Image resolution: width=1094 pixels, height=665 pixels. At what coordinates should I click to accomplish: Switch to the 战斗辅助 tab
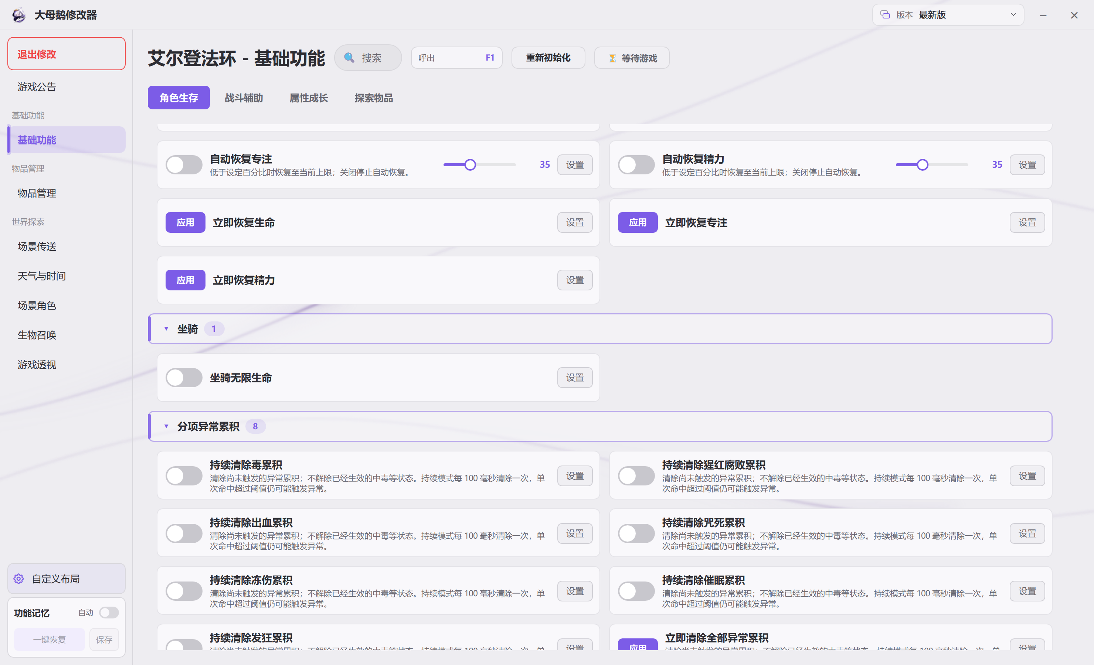click(244, 98)
